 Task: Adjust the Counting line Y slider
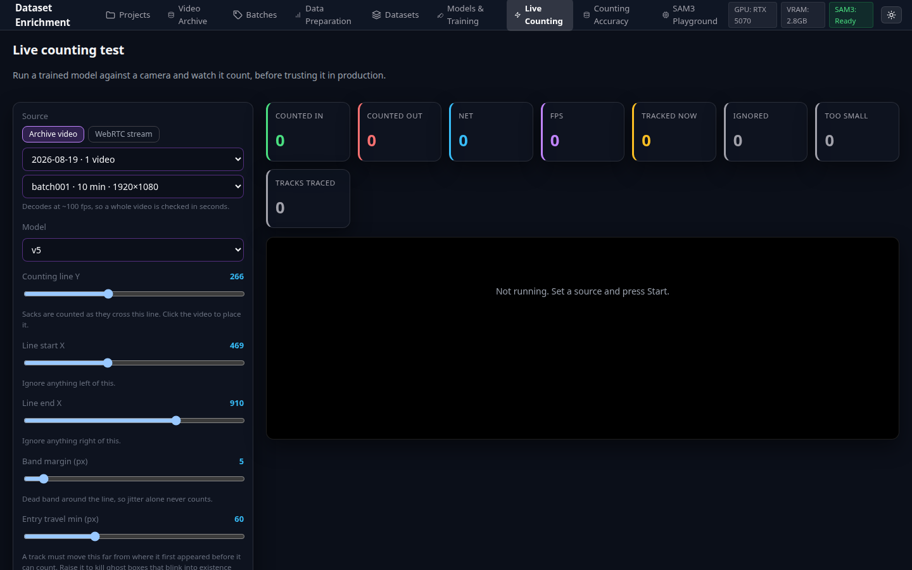point(134,294)
